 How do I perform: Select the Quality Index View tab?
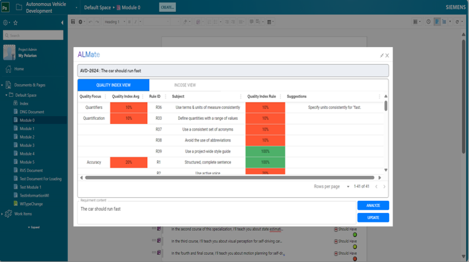tap(113, 85)
